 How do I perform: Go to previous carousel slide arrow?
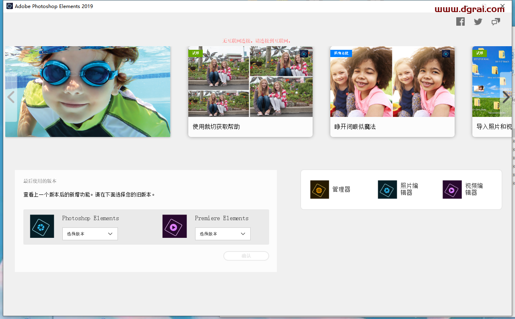coord(11,97)
